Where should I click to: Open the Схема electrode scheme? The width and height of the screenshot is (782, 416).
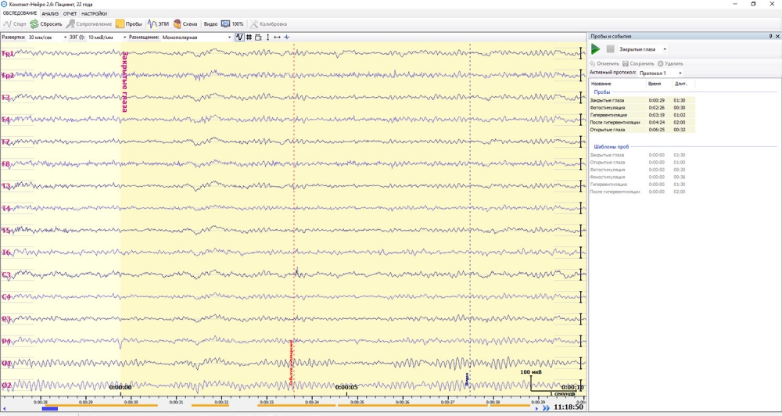pyautogui.click(x=178, y=24)
